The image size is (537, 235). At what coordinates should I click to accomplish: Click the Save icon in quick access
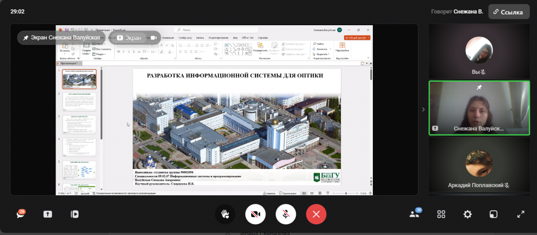tap(67, 30)
